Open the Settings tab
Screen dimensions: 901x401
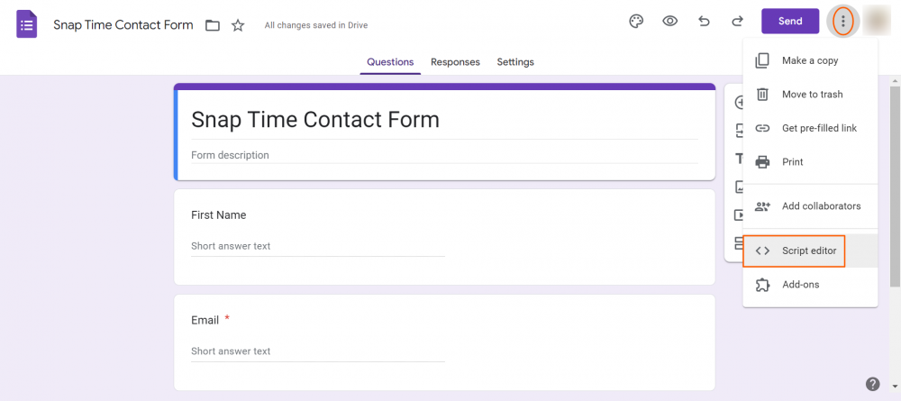515,62
